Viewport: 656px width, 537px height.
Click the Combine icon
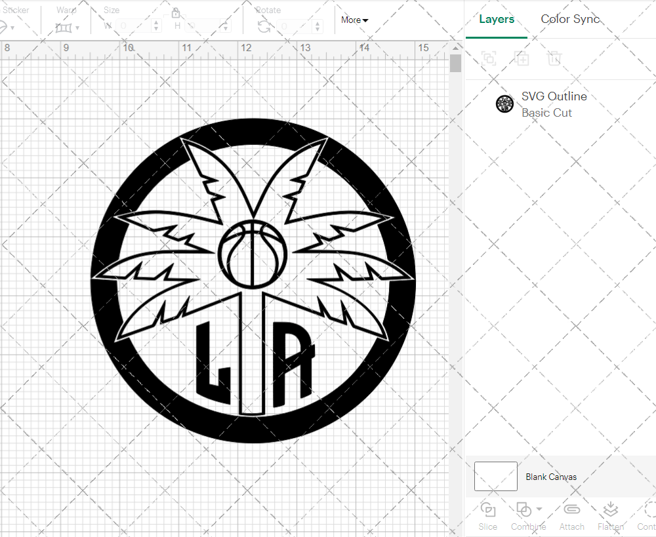(523, 509)
